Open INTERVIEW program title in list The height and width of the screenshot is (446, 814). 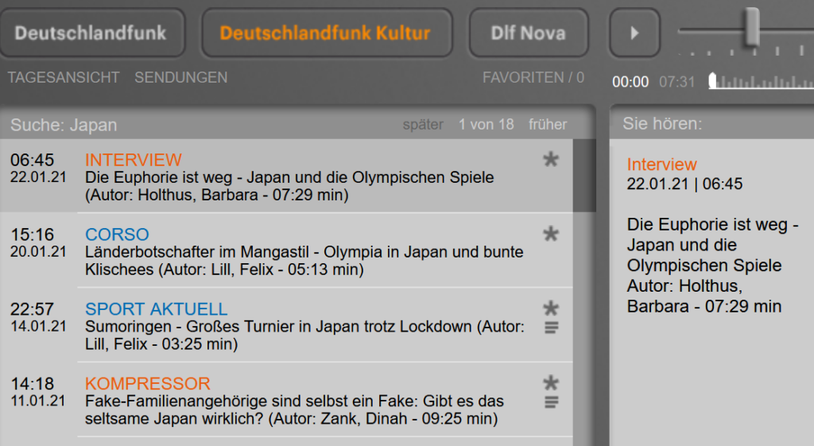point(134,159)
